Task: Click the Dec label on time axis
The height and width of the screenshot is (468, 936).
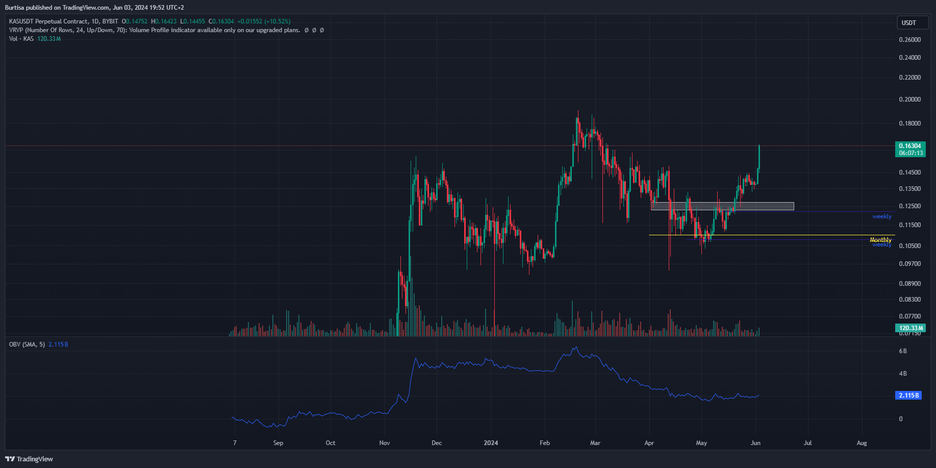Action: [x=437, y=443]
